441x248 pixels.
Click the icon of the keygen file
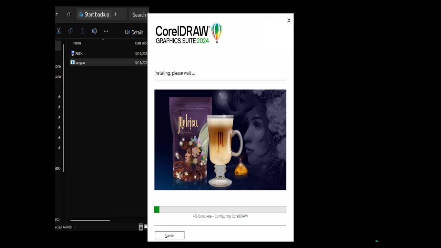click(x=72, y=62)
